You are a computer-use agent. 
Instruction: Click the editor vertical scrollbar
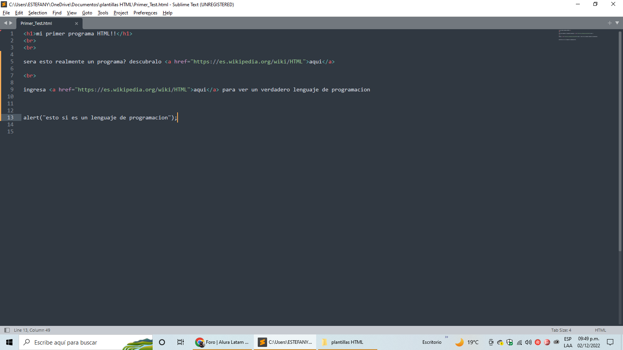coord(620,141)
